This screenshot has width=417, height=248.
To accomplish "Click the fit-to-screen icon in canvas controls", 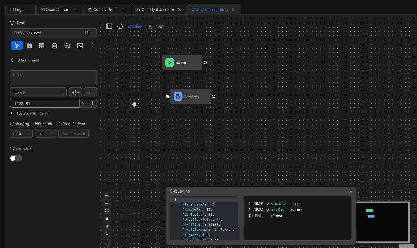I will pyautogui.click(x=107, y=211).
